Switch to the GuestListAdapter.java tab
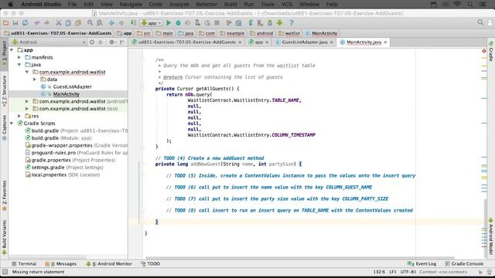The height and width of the screenshot is (278, 495). (x=304, y=42)
